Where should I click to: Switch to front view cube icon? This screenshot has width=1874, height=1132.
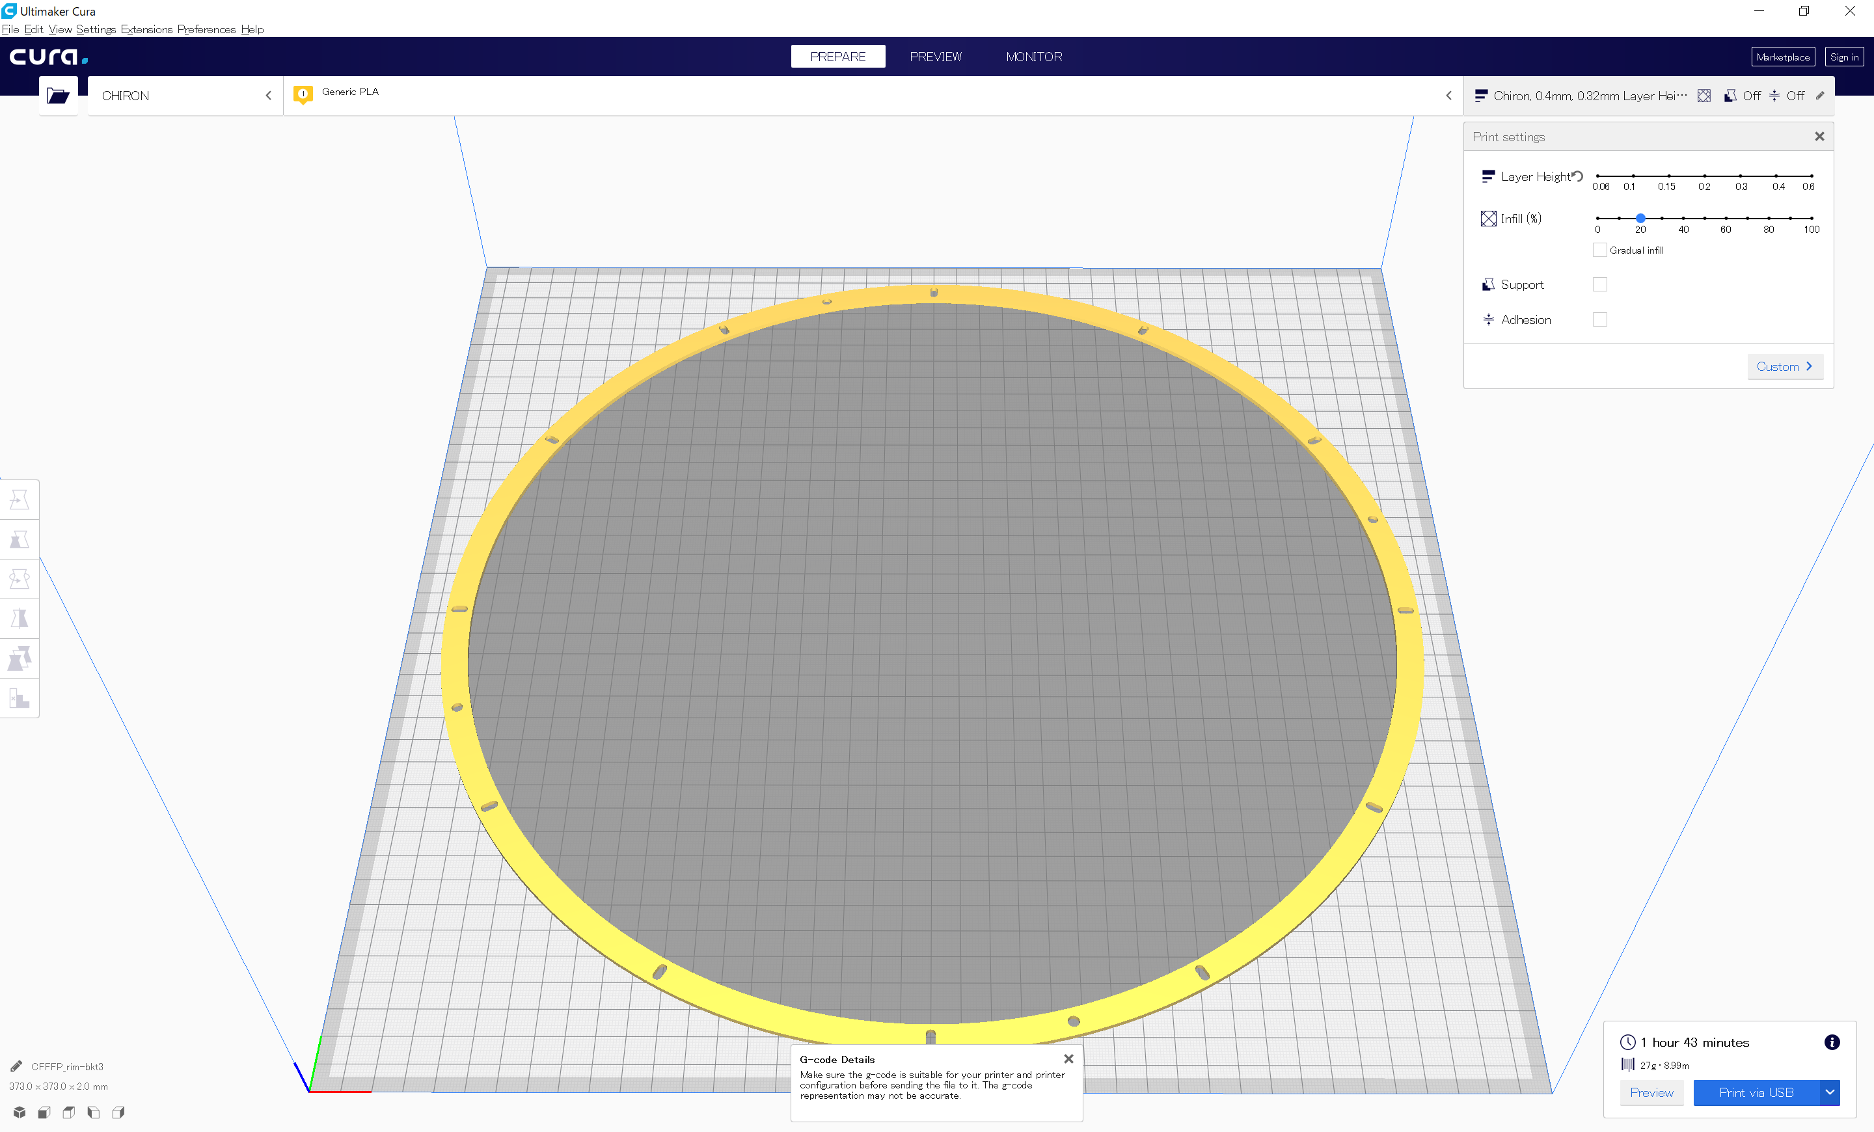point(44,1112)
